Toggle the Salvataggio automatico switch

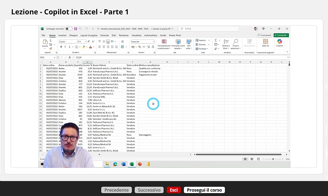click(69, 29)
